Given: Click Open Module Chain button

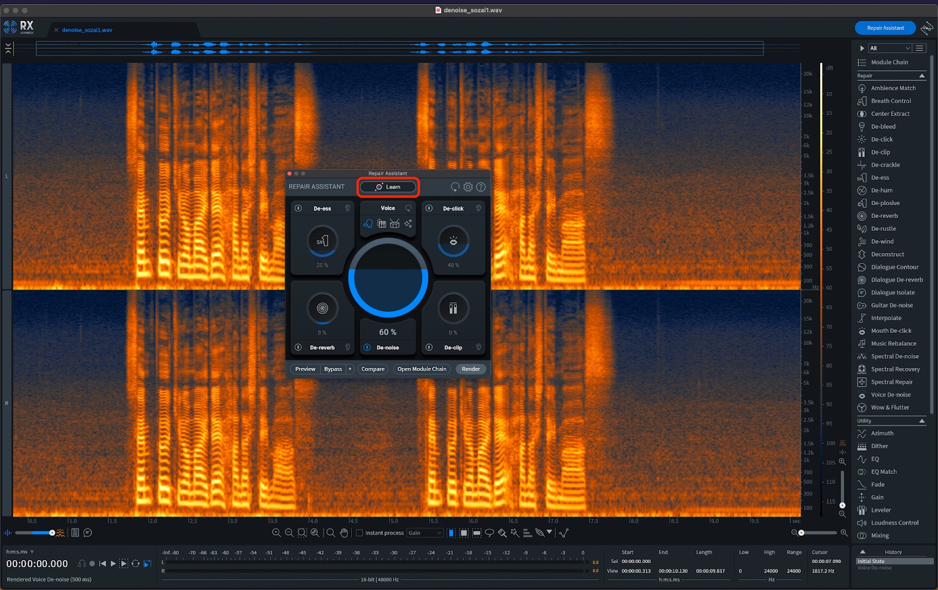Looking at the screenshot, I should [422, 369].
